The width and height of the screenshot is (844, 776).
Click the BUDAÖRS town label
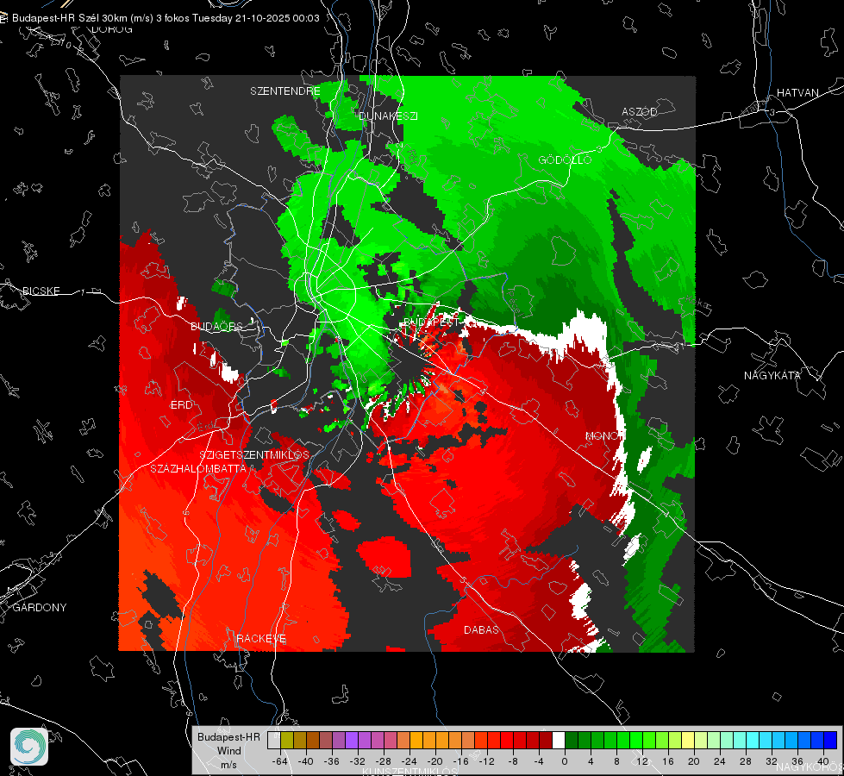[x=216, y=327]
